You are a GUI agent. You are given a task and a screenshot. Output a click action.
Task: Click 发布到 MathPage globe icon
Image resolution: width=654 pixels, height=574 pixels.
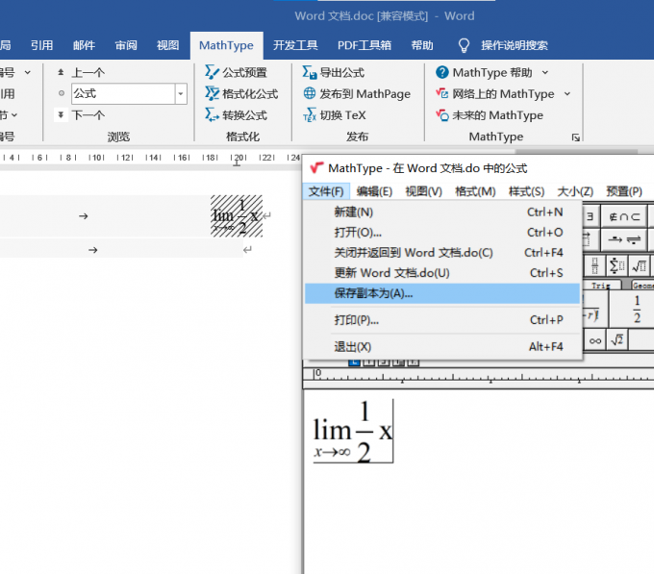[310, 93]
